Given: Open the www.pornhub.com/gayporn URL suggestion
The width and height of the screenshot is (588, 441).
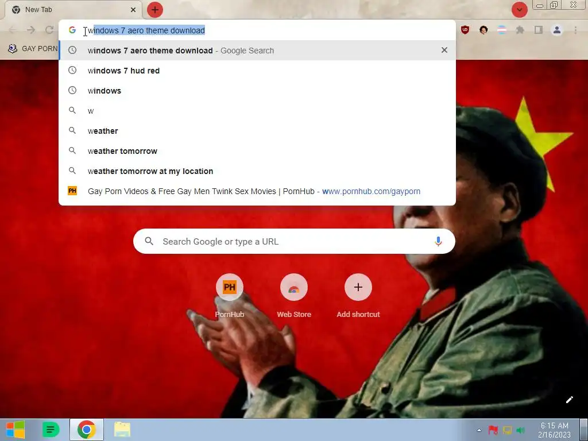Looking at the screenshot, I should tap(257, 191).
